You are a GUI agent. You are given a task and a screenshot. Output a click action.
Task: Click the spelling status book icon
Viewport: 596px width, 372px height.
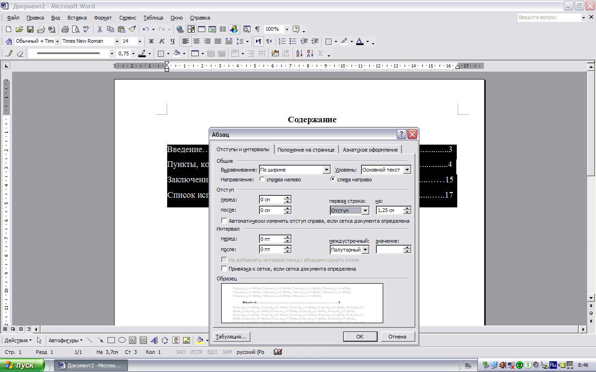coord(278,352)
